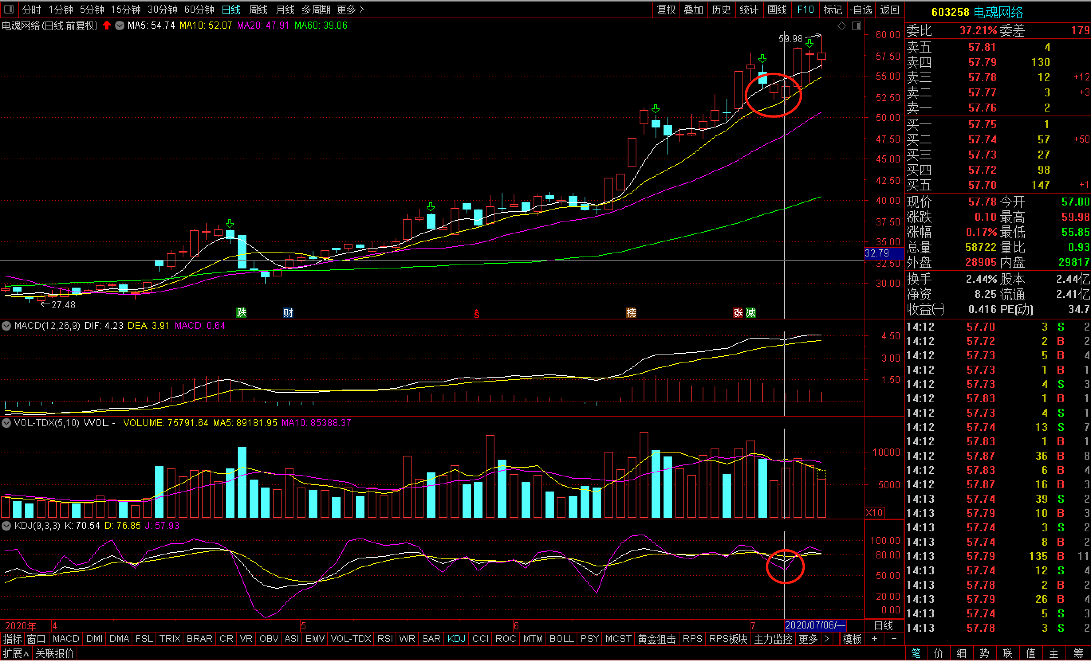Open the 指标 indicator menu
1091x662 pixels.
tap(12, 639)
